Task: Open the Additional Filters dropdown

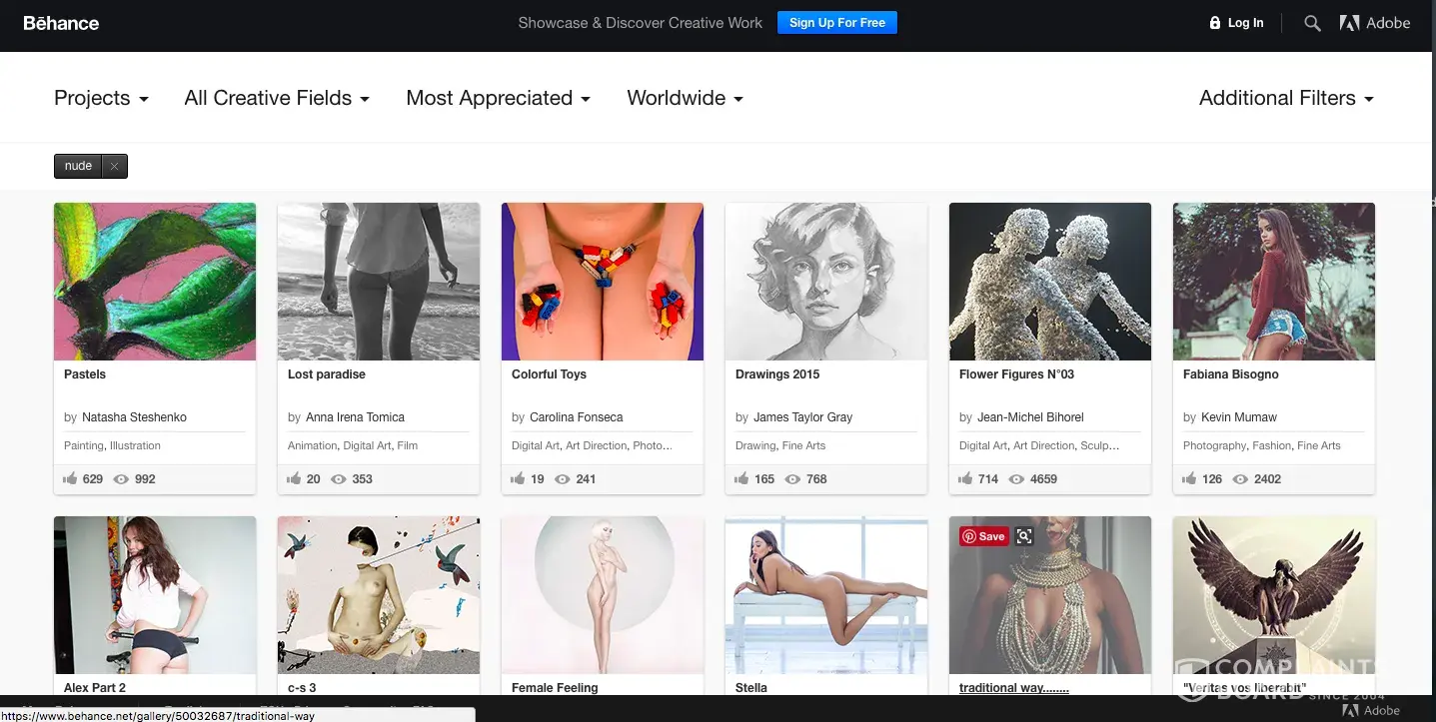Action: click(1286, 98)
